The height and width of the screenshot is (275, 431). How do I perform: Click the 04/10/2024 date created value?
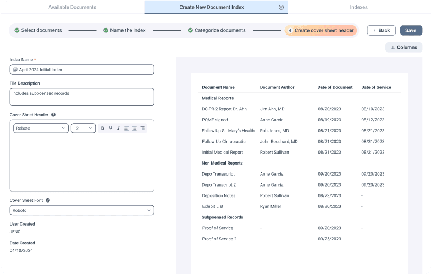coord(21,250)
